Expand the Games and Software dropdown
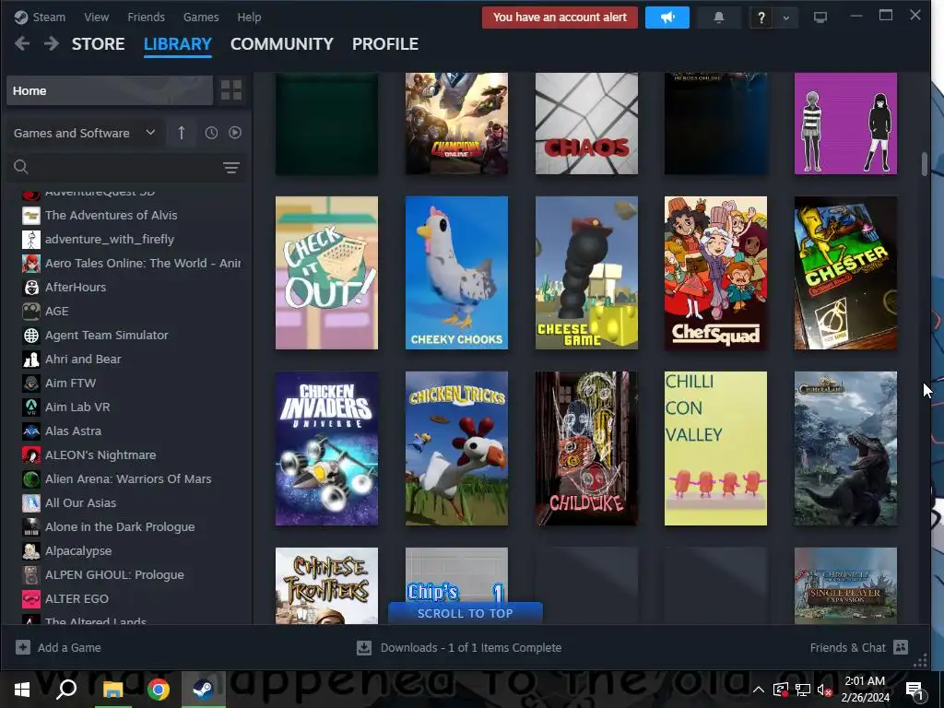The width and height of the screenshot is (944, 708). (84, 133)
